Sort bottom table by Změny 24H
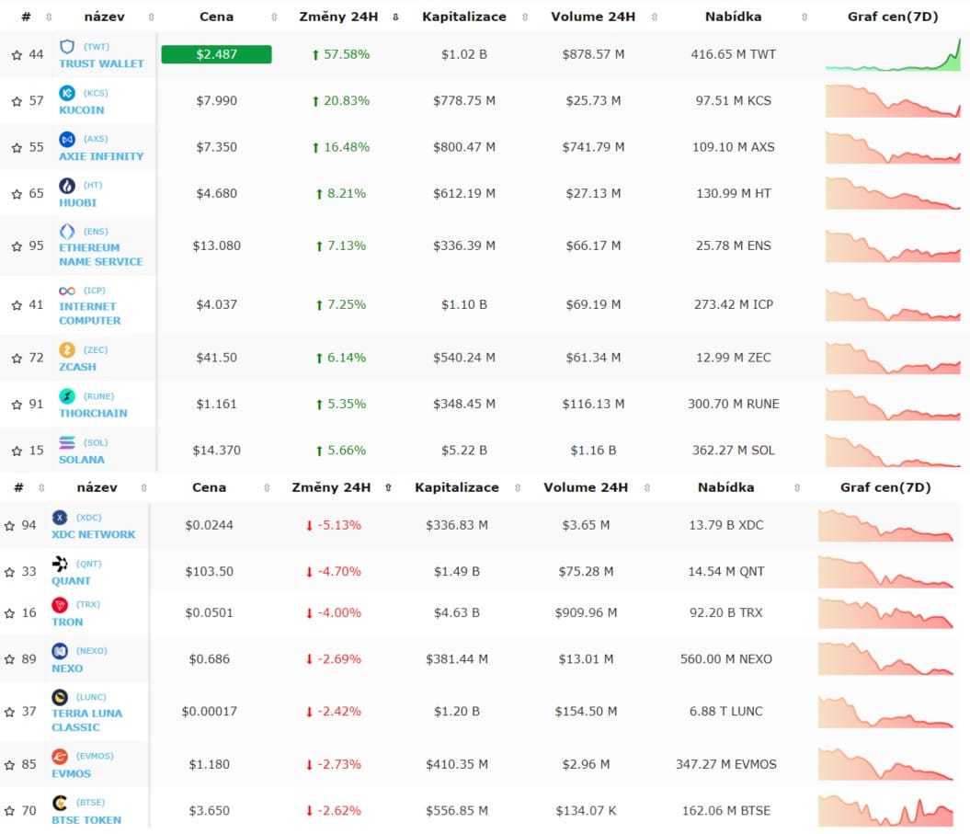This screenshot has height=834, width=970. 388,487
